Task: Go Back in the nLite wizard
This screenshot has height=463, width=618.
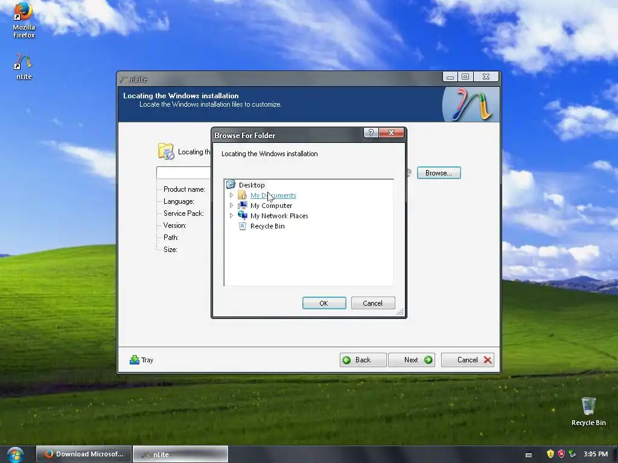Action: click(x=363, y=360)
